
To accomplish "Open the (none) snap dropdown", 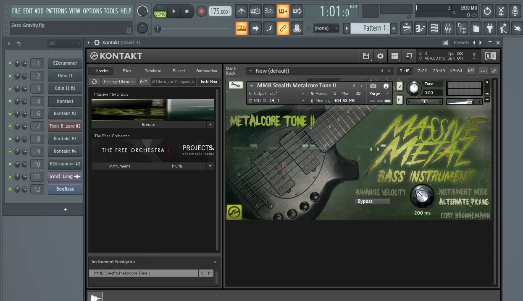I will click(x=326, y=28).
